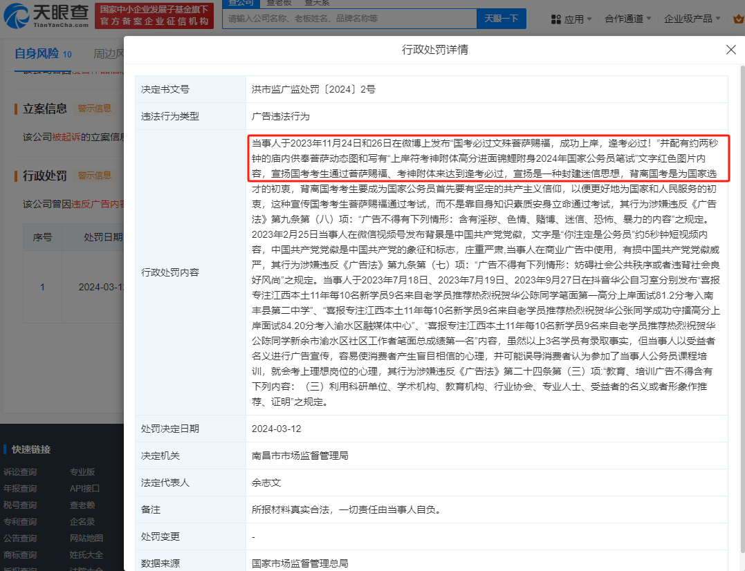Click 警示信息 tag beside 立案信息

(x=94, y=108)
